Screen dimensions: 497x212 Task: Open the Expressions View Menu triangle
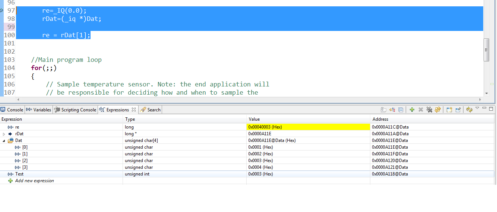click(477, 108)
